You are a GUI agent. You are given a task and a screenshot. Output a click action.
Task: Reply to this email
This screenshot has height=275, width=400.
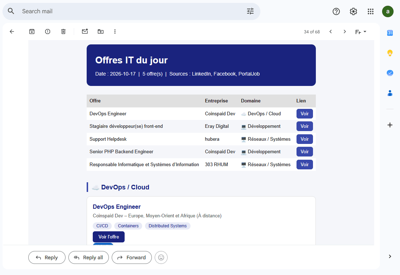47,258
